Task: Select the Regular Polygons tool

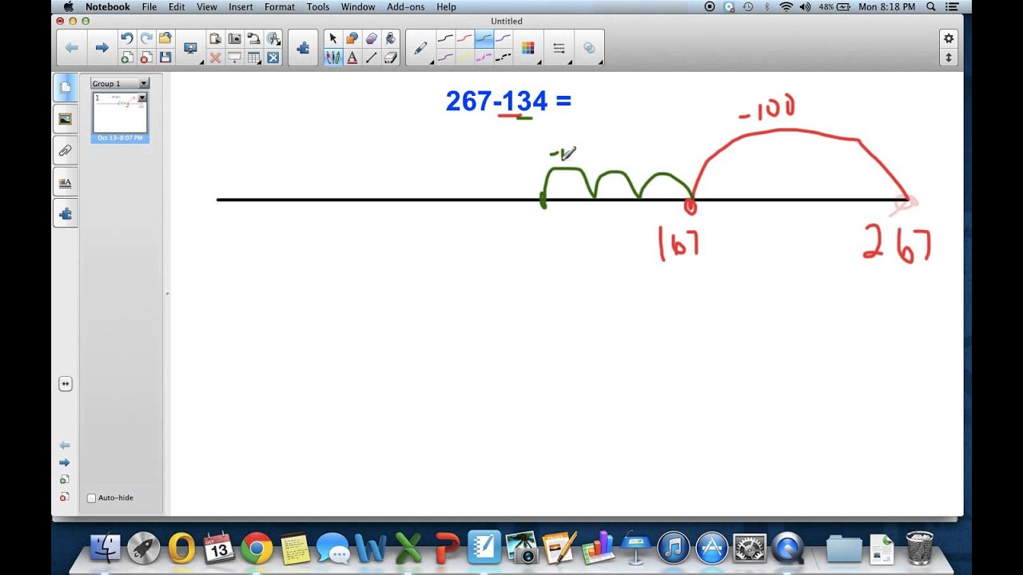Action: pos(372,38)
